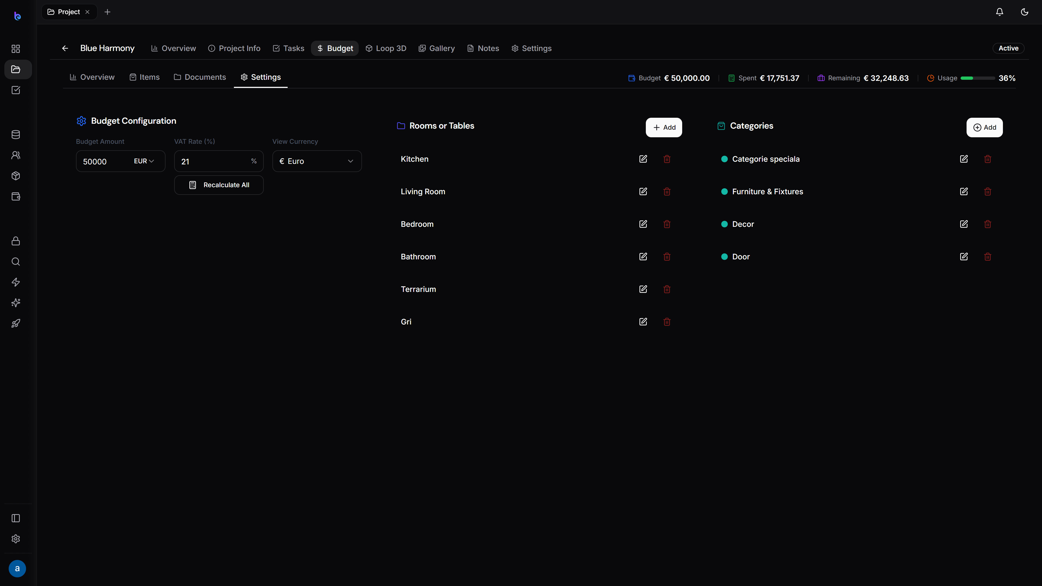1042x586 pixels.
Task: Toggle dark mode moon icon
Action: tap(1025, 12)
